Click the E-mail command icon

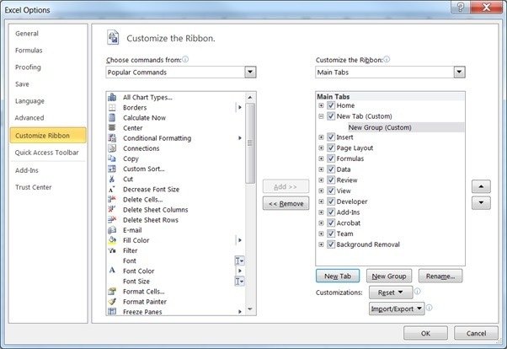(112, 230)
